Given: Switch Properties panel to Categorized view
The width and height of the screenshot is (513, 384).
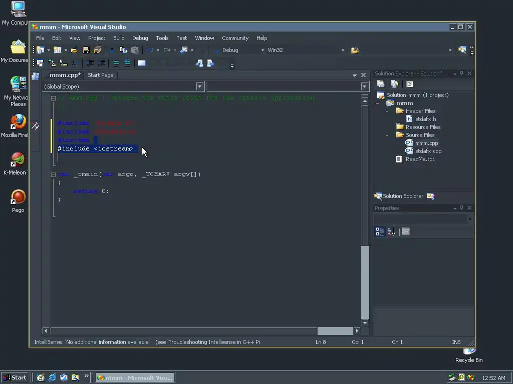Looking at the screenshot, I should 380,231.
